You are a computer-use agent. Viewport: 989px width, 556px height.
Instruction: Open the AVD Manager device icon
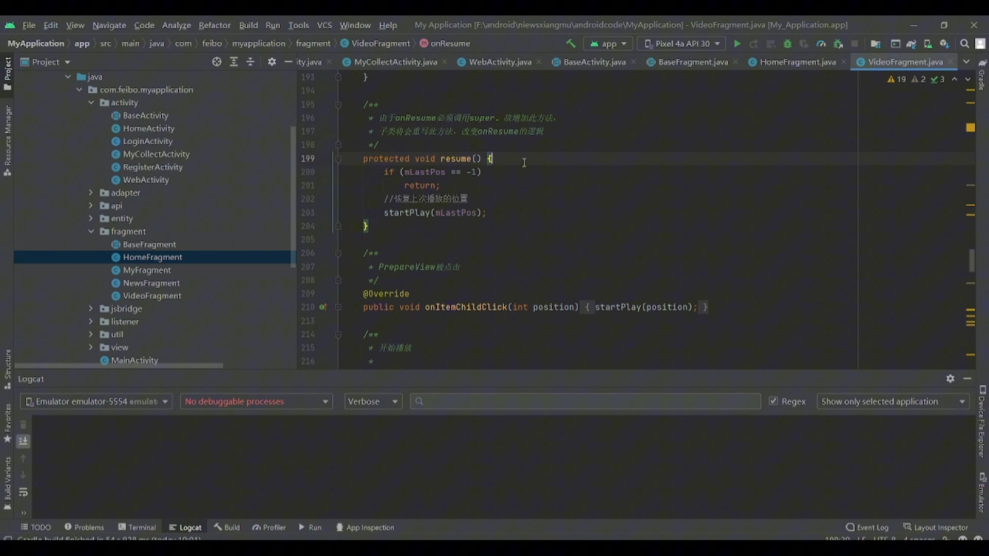pos(928,44)
